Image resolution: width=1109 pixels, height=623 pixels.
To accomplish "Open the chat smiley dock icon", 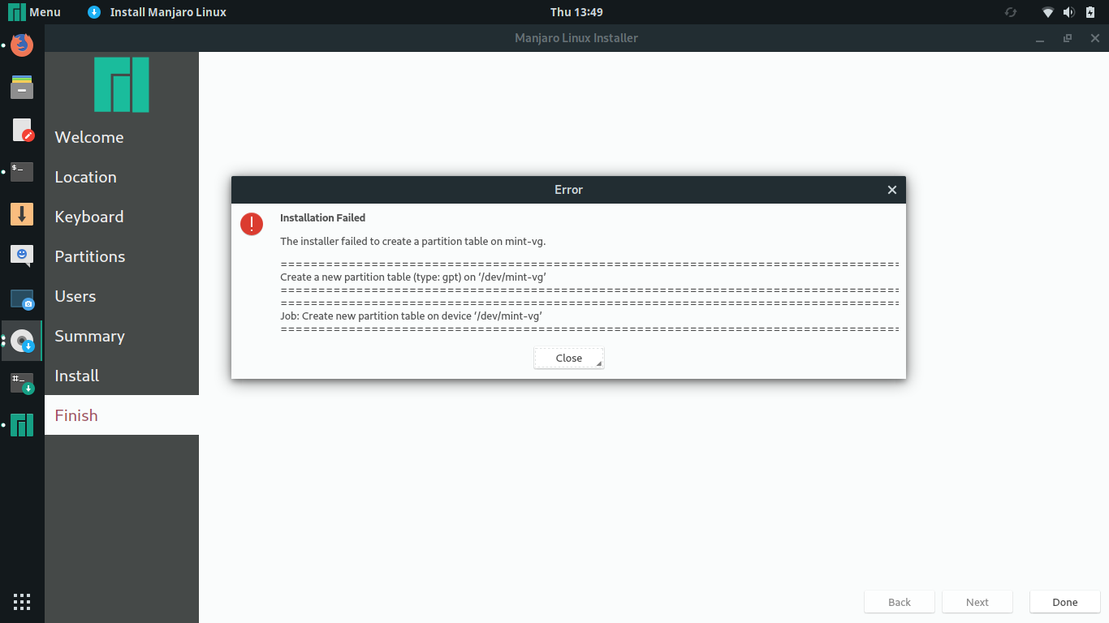I will coord(22,256).
